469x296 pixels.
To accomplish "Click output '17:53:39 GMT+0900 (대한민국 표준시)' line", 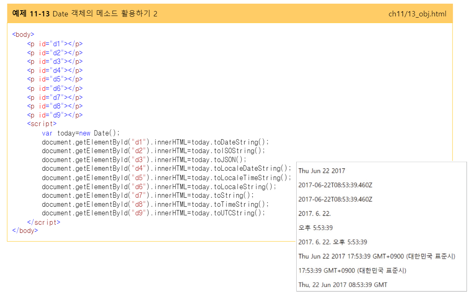I will tap(352, 271).
